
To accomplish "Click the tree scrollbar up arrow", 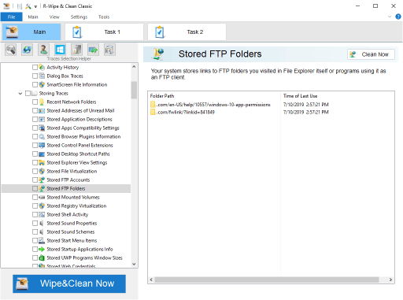I will (134, 67).
